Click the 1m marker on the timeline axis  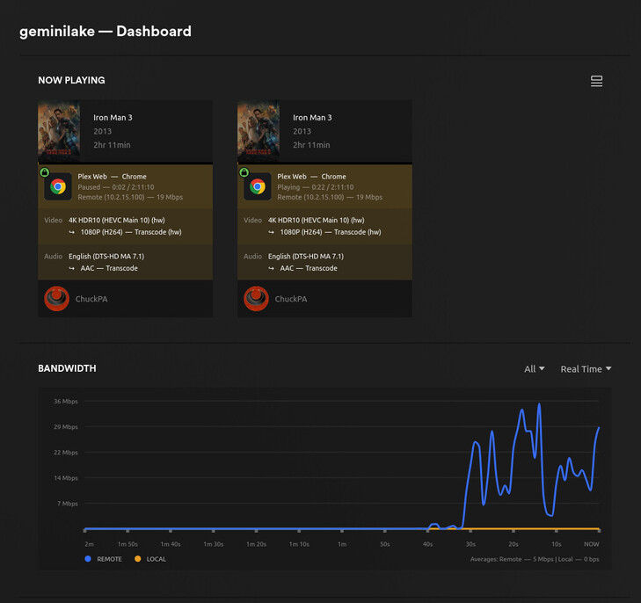(x=342, y=544)
